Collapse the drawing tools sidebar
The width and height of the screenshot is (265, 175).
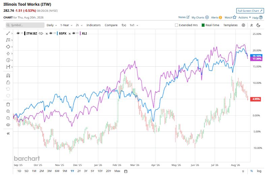[8, 133]
